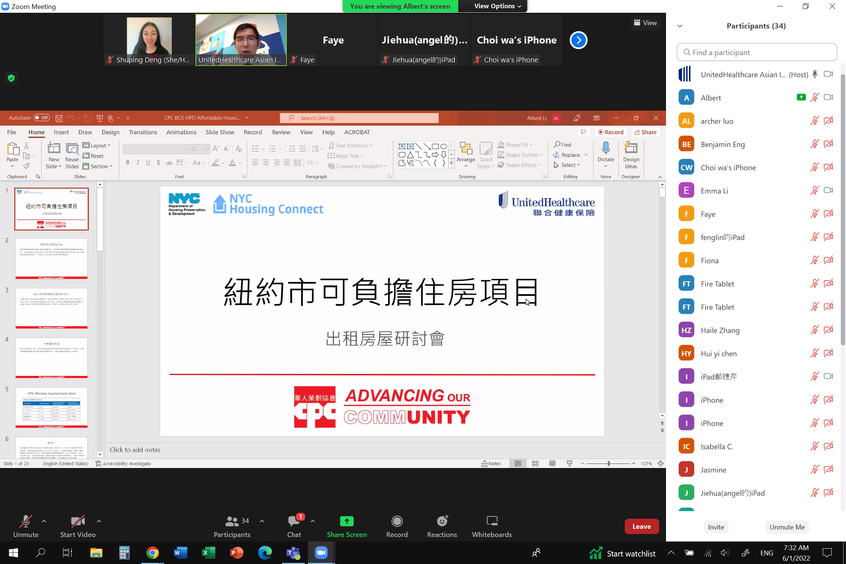Click the Bold formatting icon

click(x=127, y=162)
